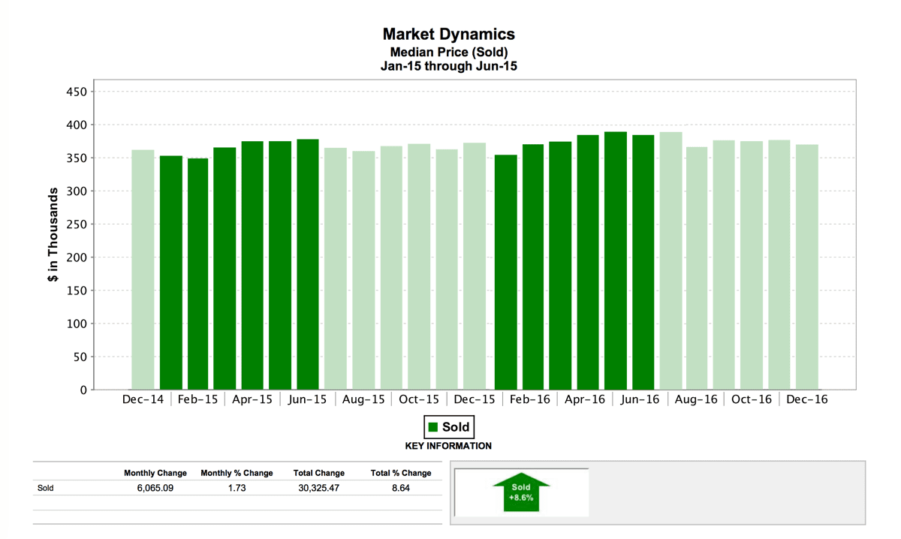Image resolution: width=901 pixels, height=539 pixels.
Task: Click the green Sold +8.6% up-arrow icon
Action: pos(522,492)
